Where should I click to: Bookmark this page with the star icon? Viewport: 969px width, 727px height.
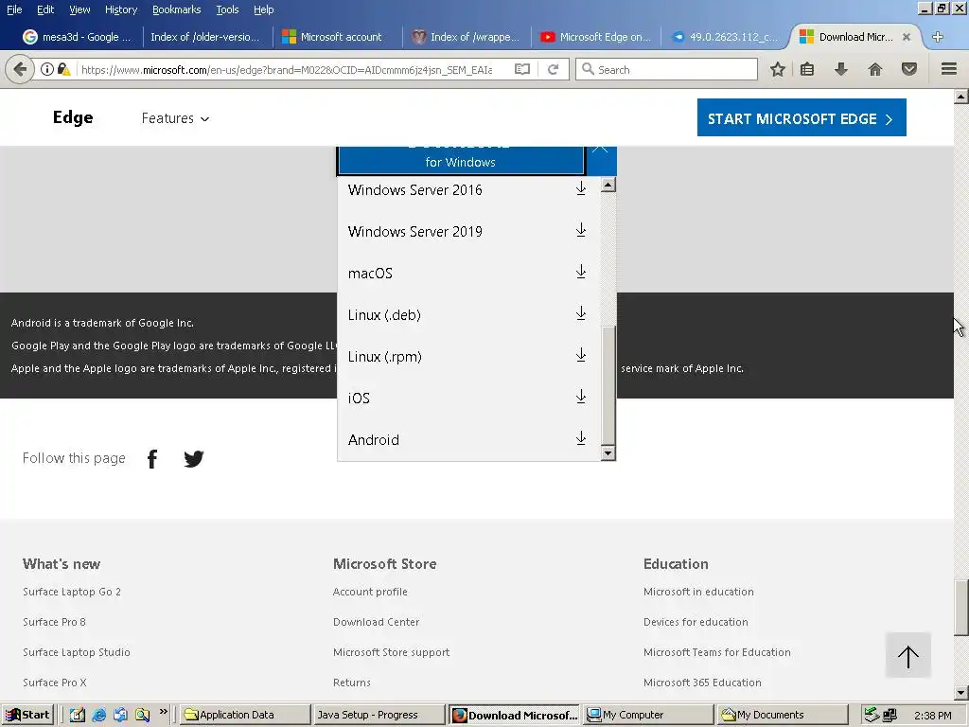(x=778, y=69)
